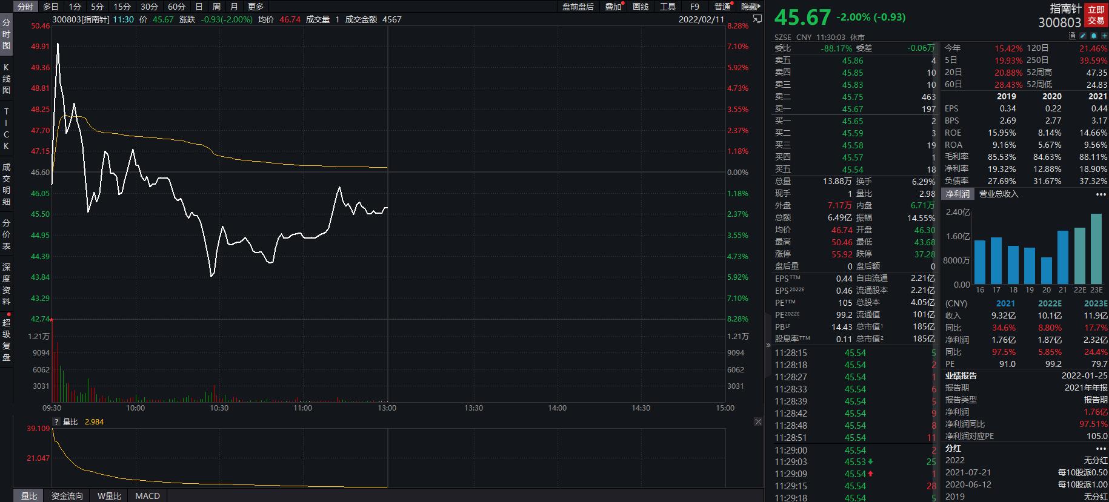This screenshot has height=502, width=1109.
Task: Open the 更多 periods dropdown
Action: coord(256,7)
